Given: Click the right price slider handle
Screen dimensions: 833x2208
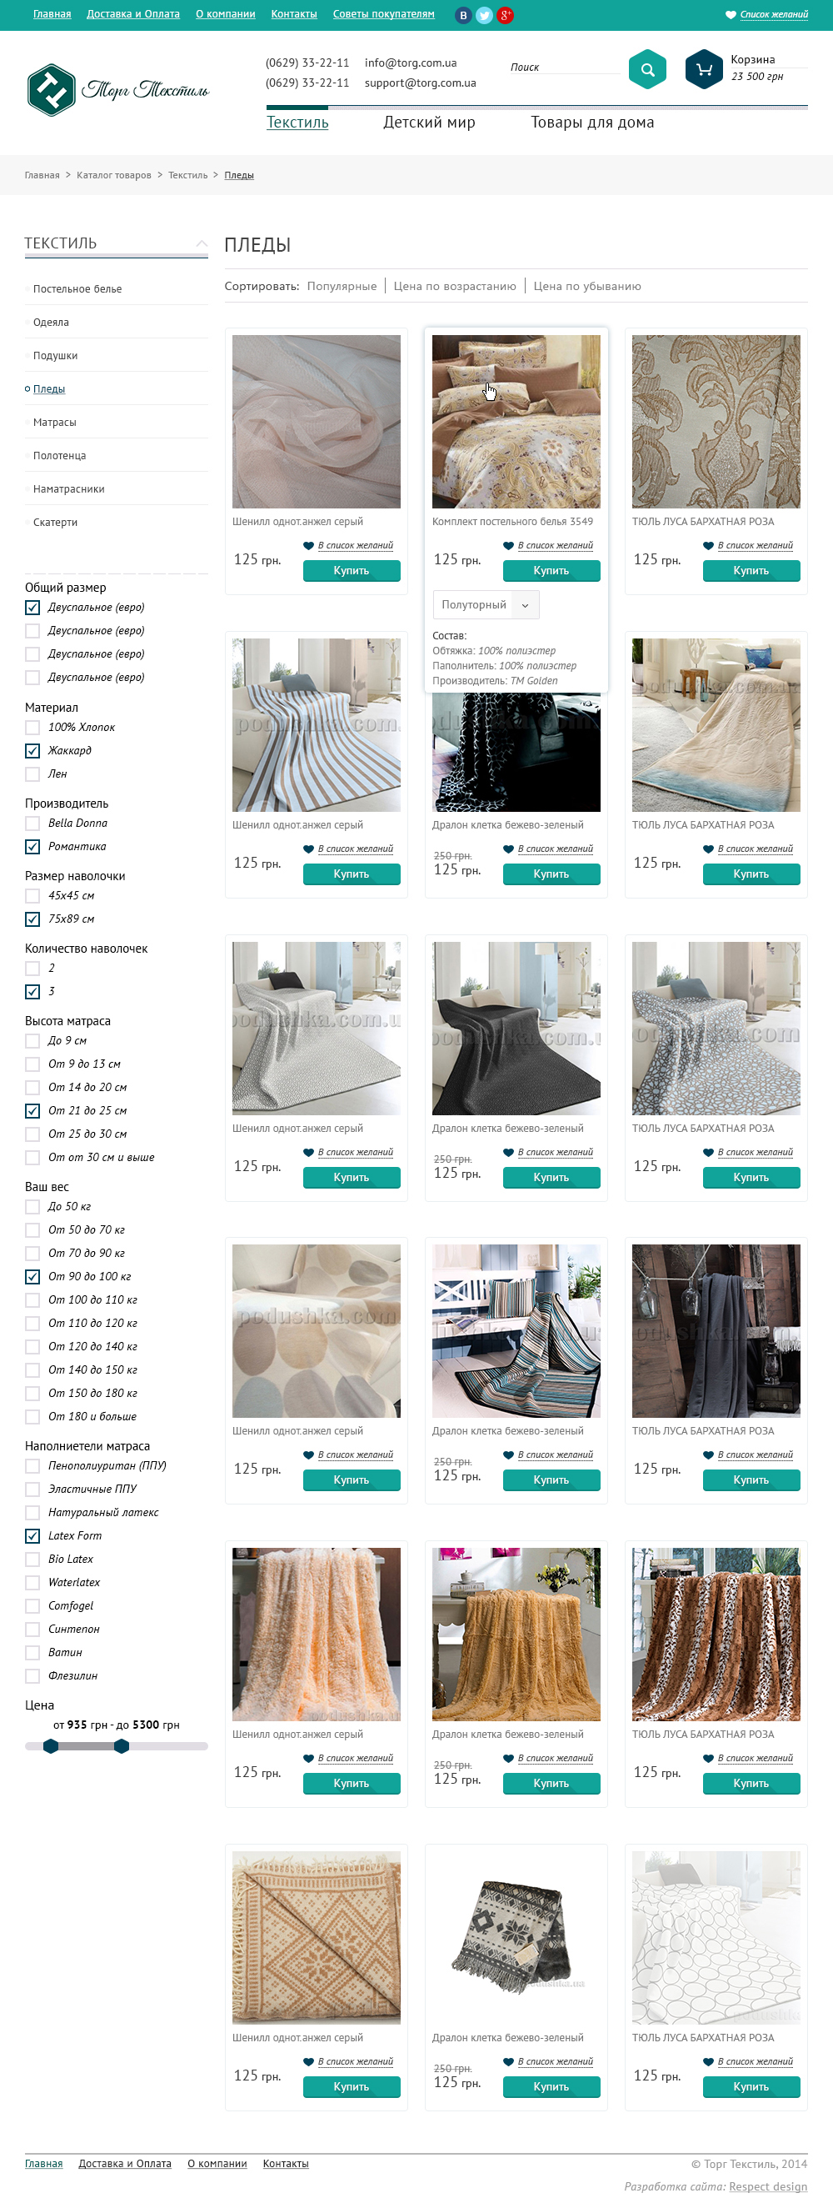Looking at the screenshot, I should [122, 1746].
